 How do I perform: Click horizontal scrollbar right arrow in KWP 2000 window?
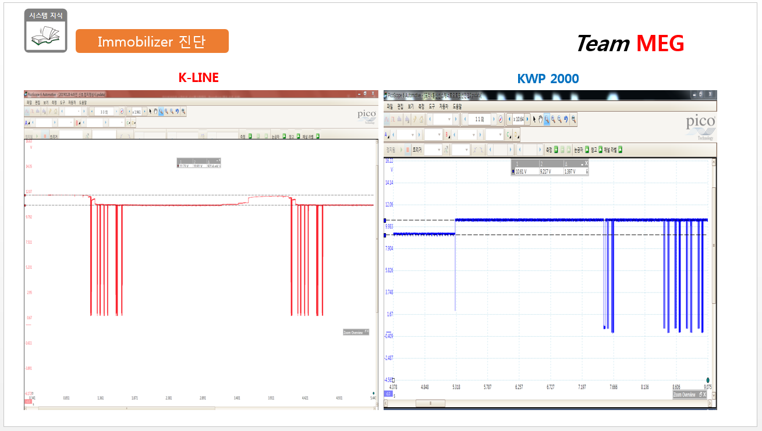[710, 403]
